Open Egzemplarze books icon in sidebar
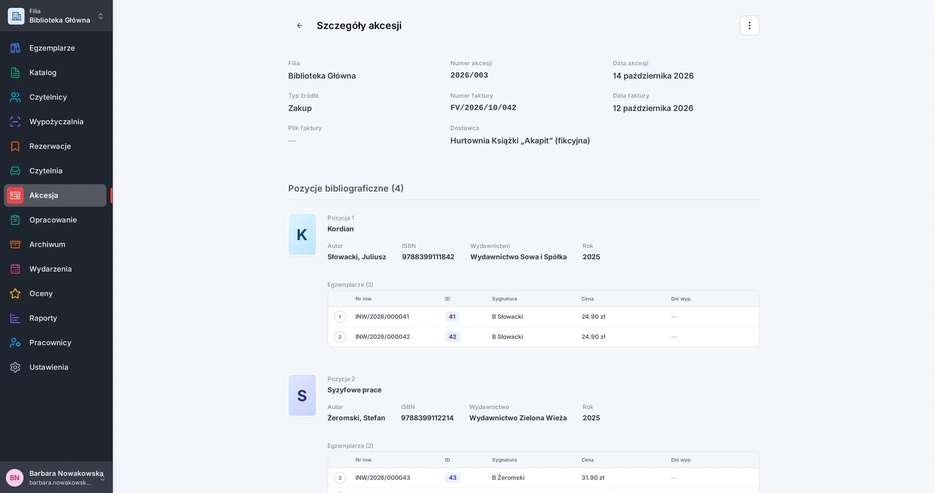The image size is (942, 493). (15, 48)
